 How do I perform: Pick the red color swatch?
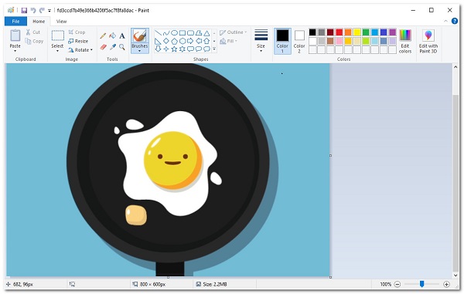pyautogui.click(x=339, y=32)
